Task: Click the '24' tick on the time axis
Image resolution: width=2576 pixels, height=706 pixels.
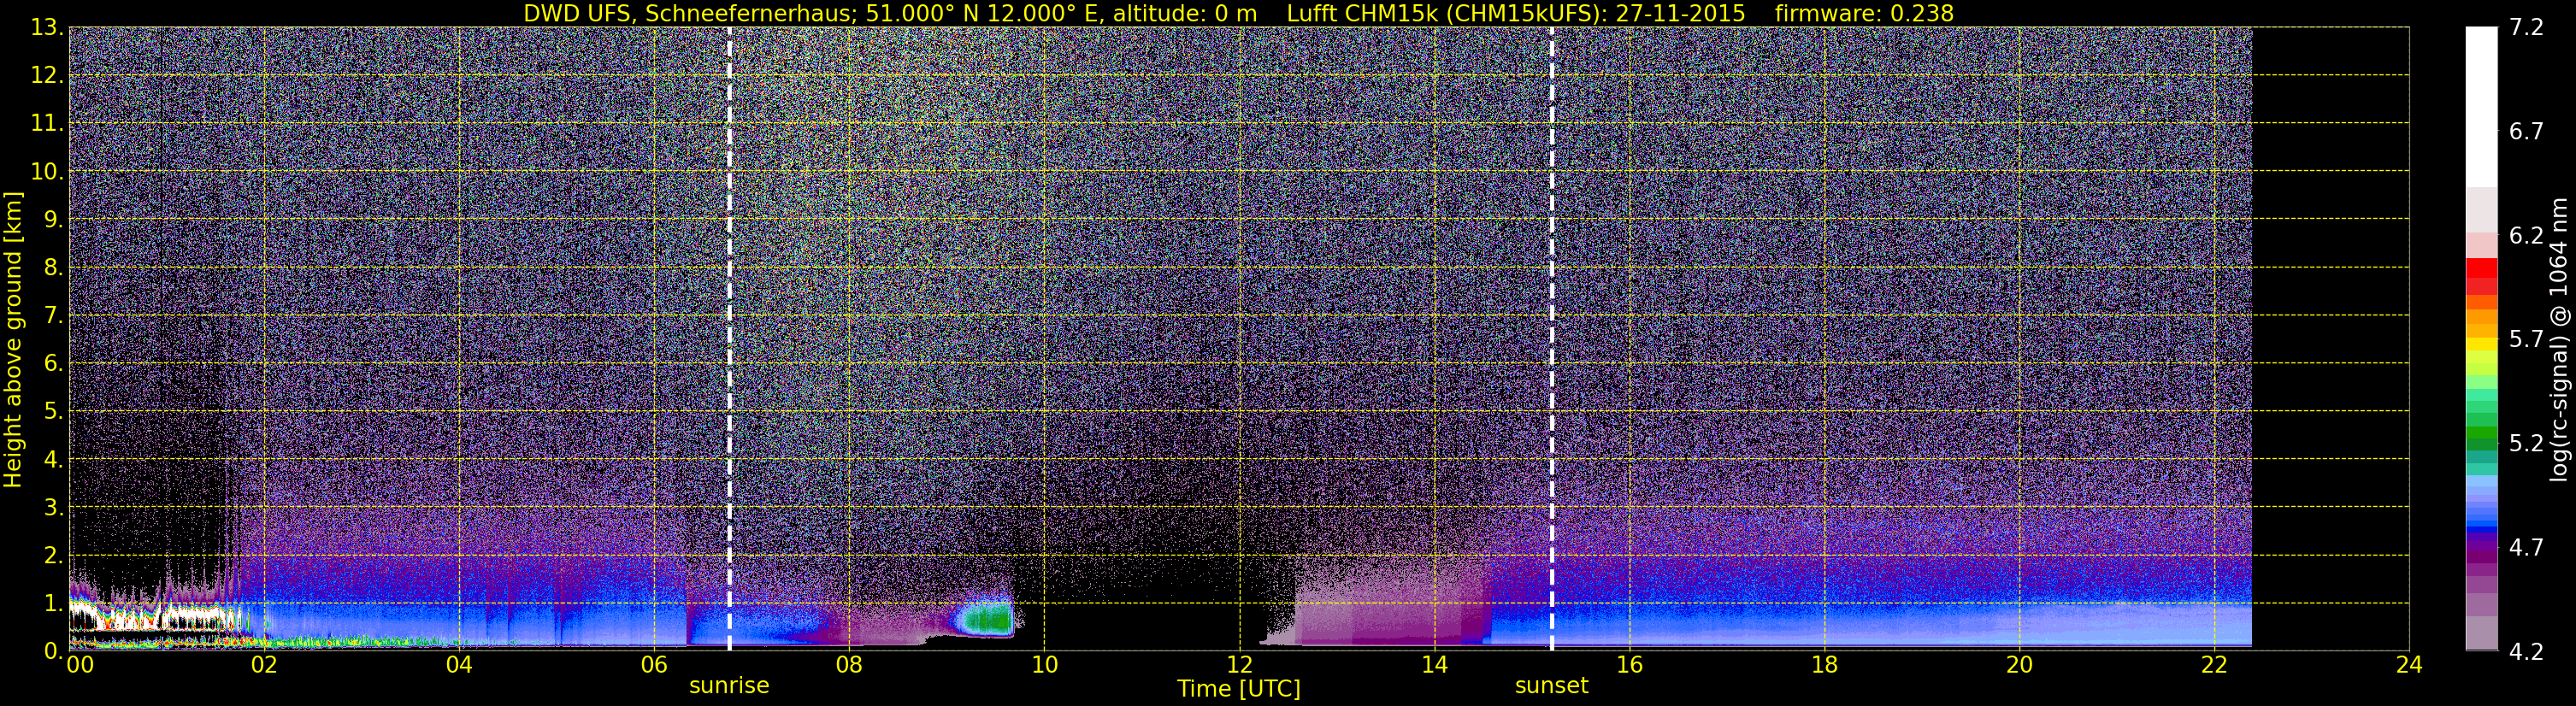Action: tap(2409, 665)
